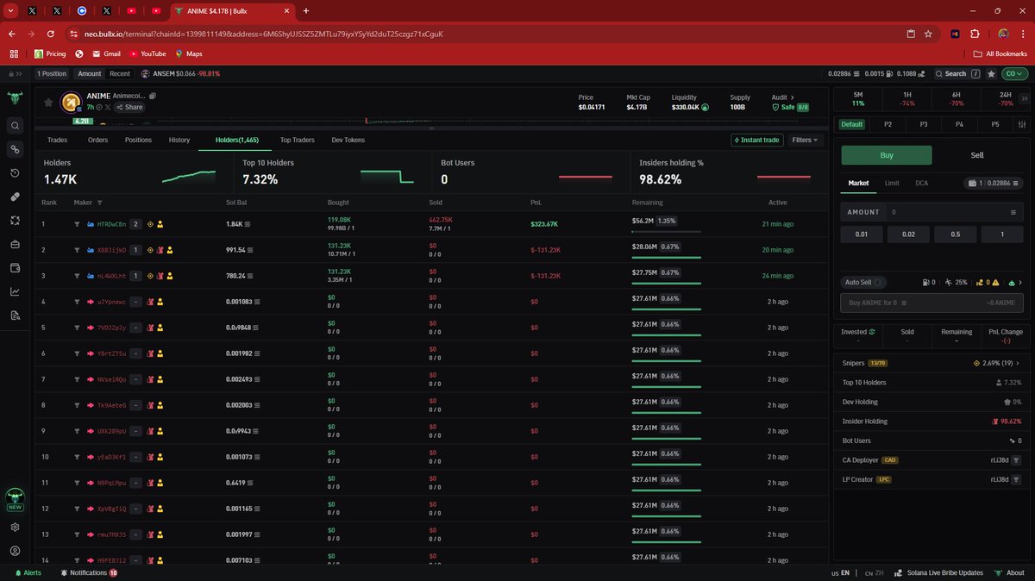
Task: Click the Chrome extensions puzzle icon
Action: [975, 34]
